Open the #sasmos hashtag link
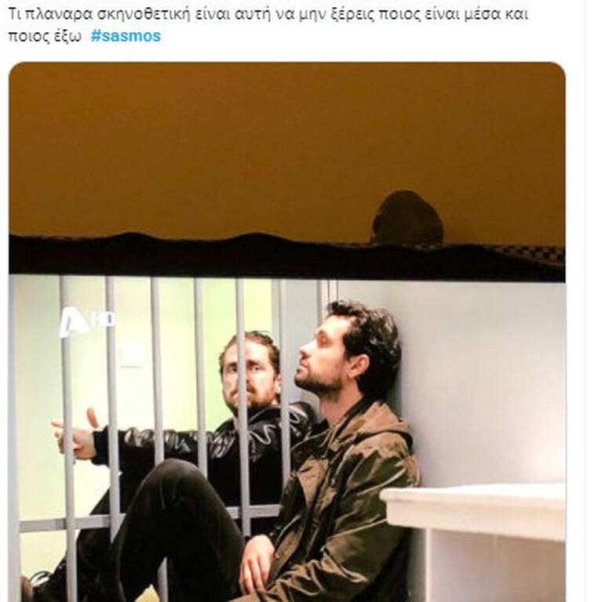 click(x=126, y=36)
